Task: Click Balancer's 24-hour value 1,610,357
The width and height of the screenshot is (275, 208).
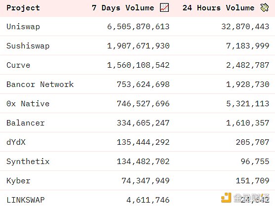Action: [248, 123]
